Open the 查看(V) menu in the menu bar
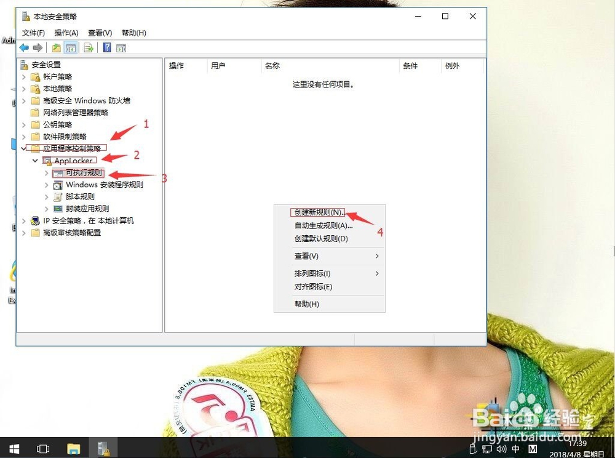The height and width of the screenshot is (458, 615). tap(99, 33)
